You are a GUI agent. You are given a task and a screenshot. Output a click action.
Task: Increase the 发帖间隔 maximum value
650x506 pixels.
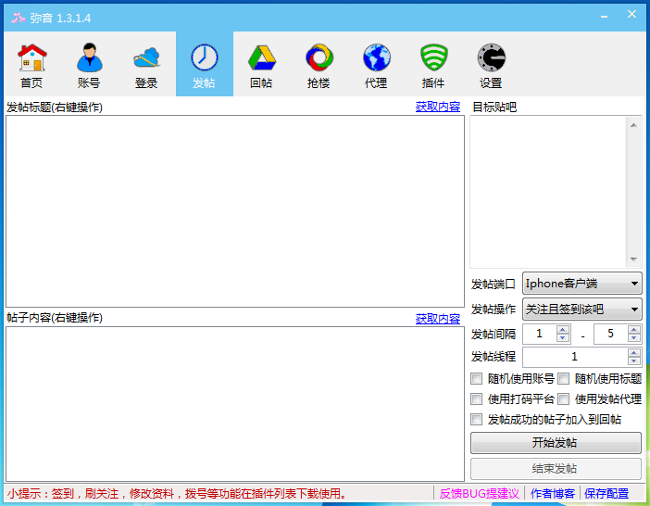634,330
